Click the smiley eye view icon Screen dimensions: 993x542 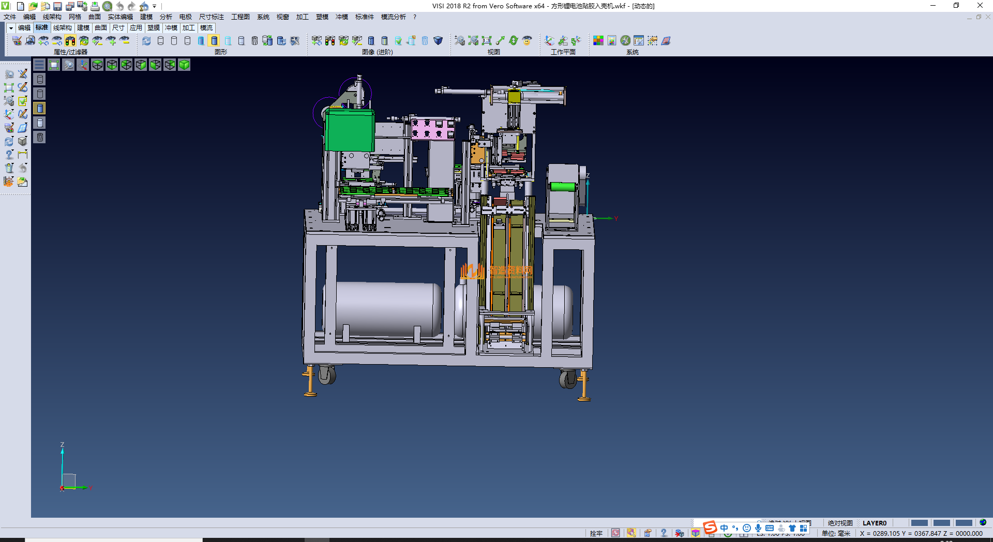tap(527, 41)
